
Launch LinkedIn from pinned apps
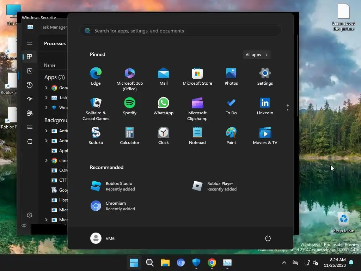pyautogui.click(x=265, y=106)
